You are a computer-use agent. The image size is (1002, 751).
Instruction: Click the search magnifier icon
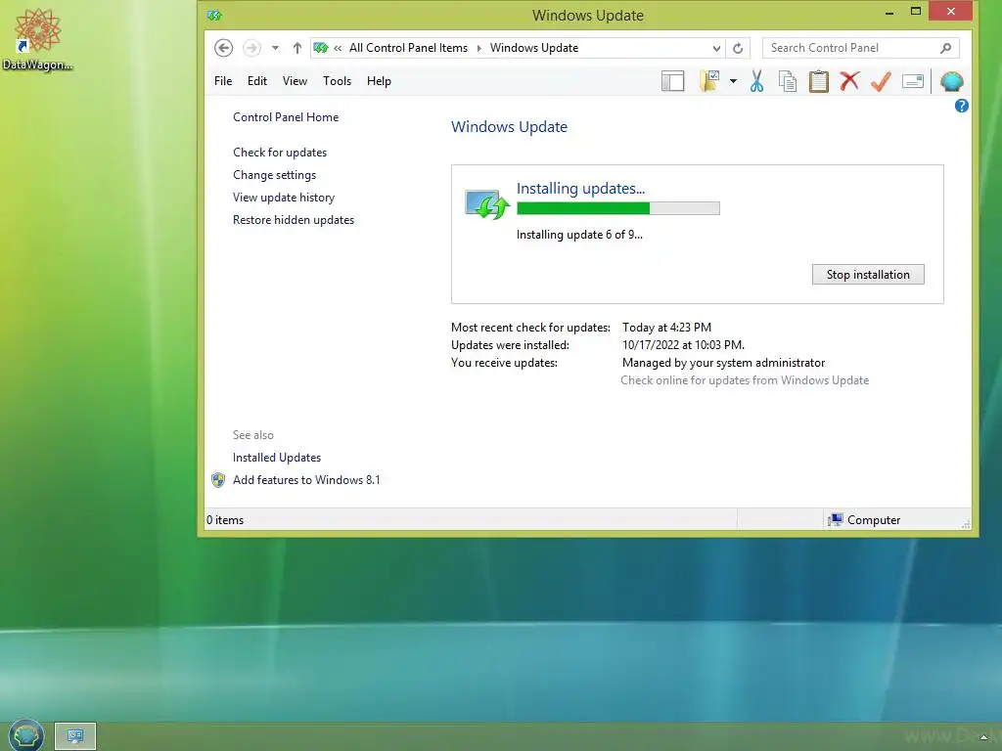946,48
